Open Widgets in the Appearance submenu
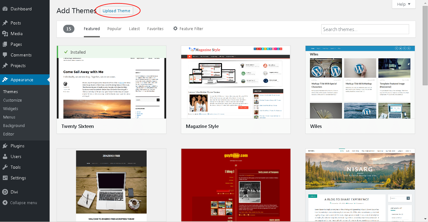 [x=11, y=108]
